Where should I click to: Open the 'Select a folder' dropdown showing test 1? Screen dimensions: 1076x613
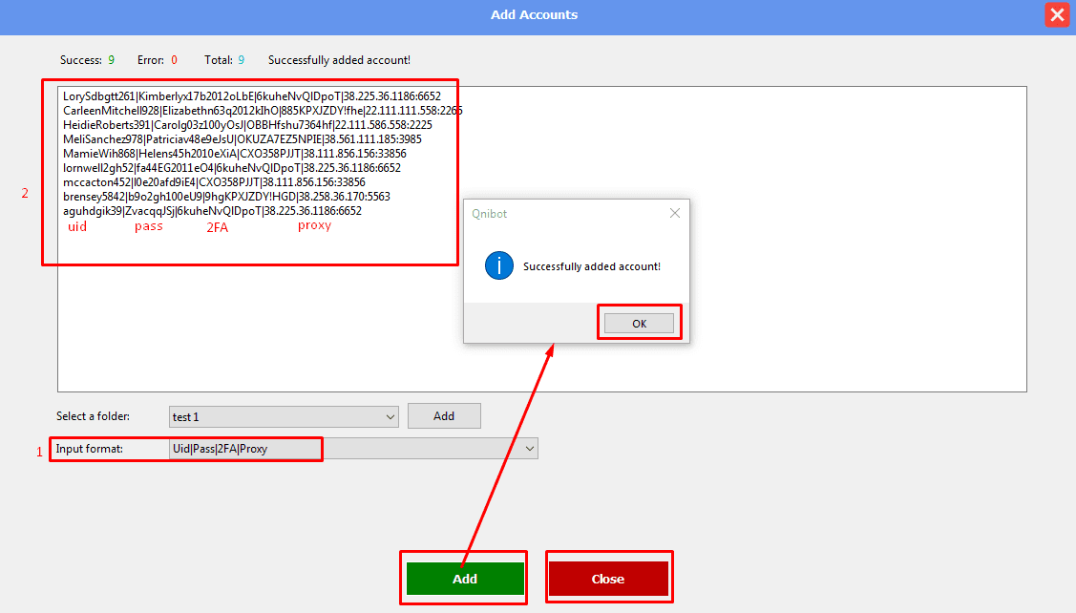284,417
